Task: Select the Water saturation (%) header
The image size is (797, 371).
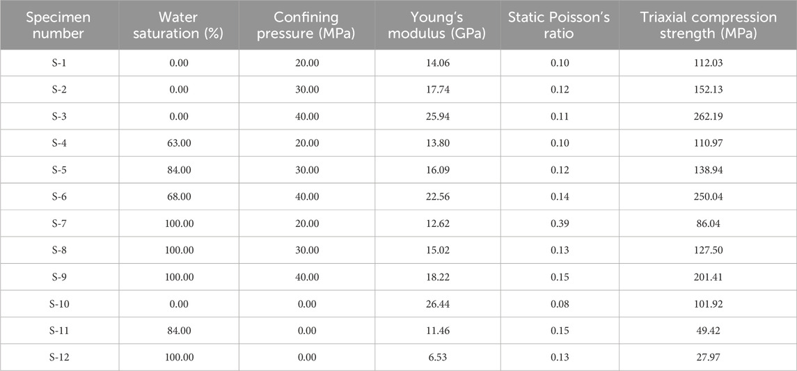Action: [179, 24]
